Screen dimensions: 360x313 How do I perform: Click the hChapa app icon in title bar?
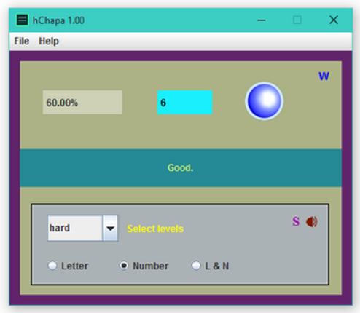(22, 20)
